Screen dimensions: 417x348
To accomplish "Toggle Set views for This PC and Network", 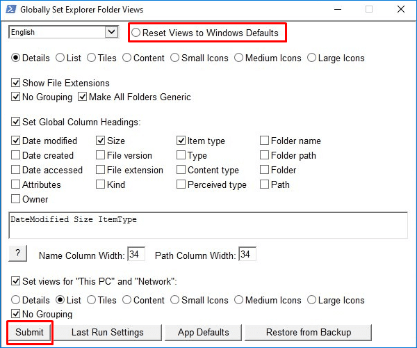I will tap(16, 281).
